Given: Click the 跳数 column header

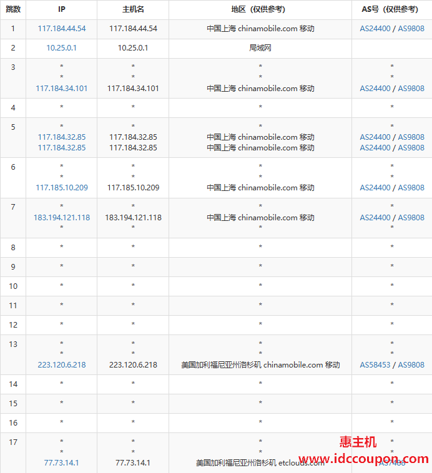Looking at the screenshot, I should [13, 9].
